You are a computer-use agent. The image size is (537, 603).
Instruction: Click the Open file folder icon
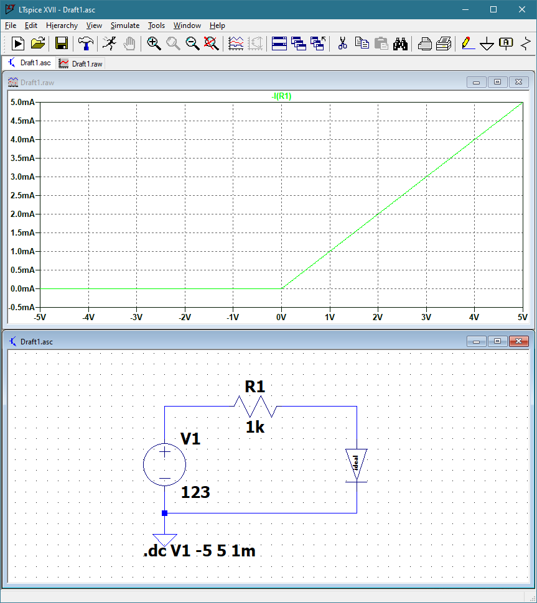pyautogui.click(x=38, y=44)
